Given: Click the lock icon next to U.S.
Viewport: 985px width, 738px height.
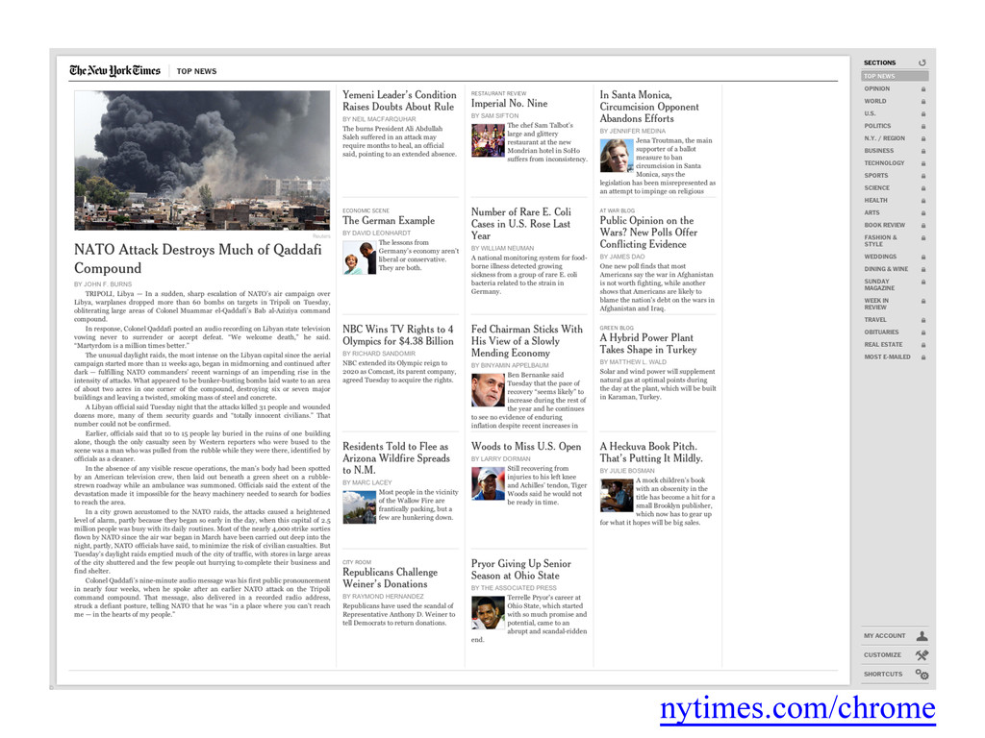Looking at the screenshot, I should [x=923, y=114].
